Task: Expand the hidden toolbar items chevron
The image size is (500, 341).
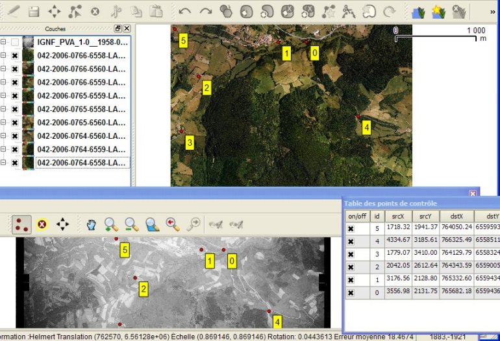Action: point(492,11)
